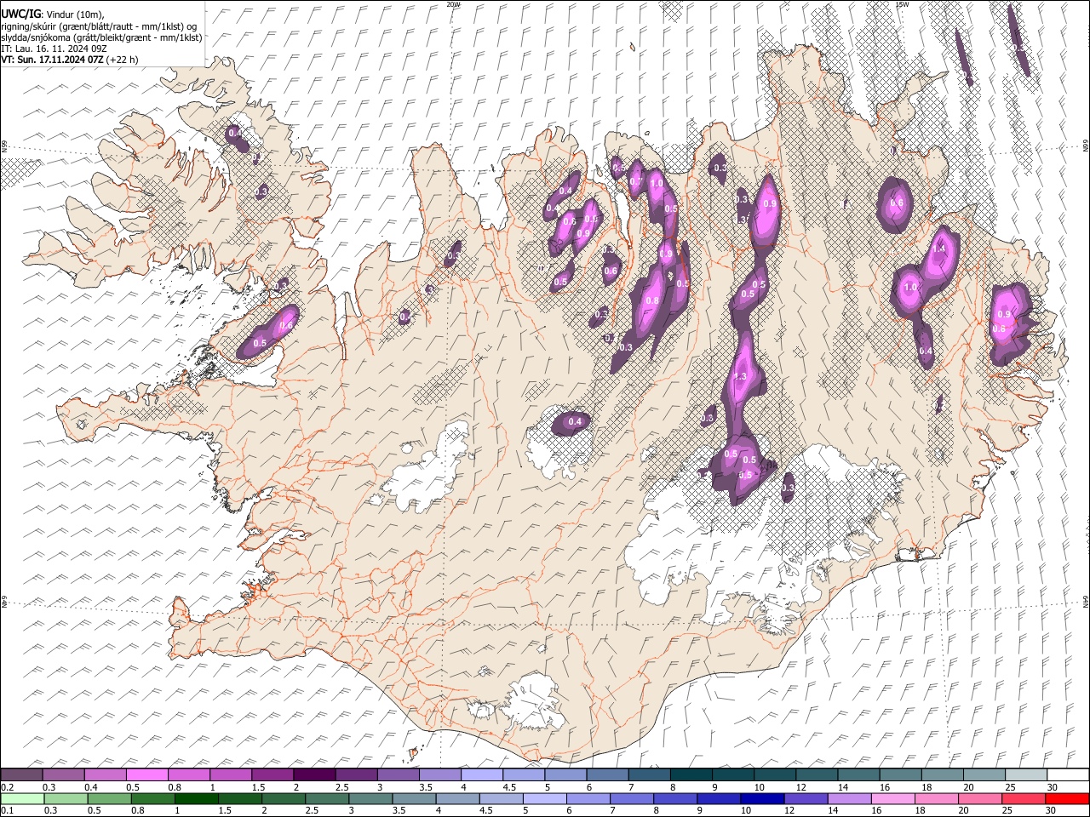The image size is (1090, 817).
Task: Click the pale grey 25–30 snow legend swatch
Action: click(1024, 774)
